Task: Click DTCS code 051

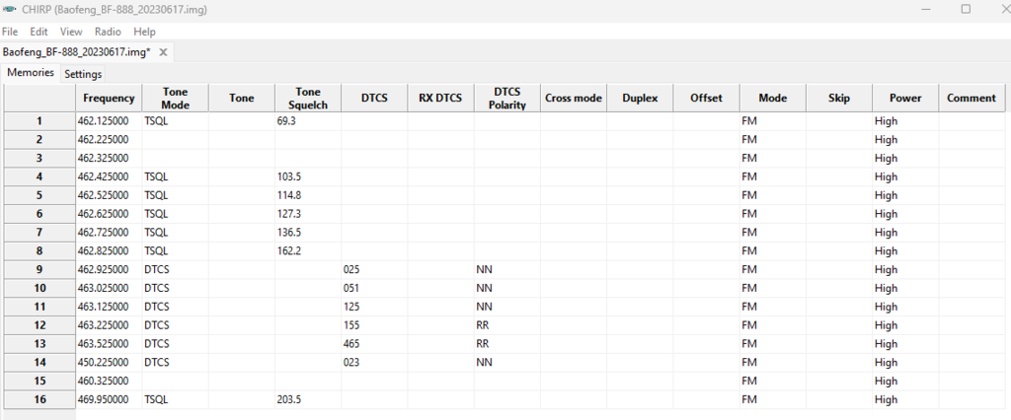Action: tap(374, 288)
